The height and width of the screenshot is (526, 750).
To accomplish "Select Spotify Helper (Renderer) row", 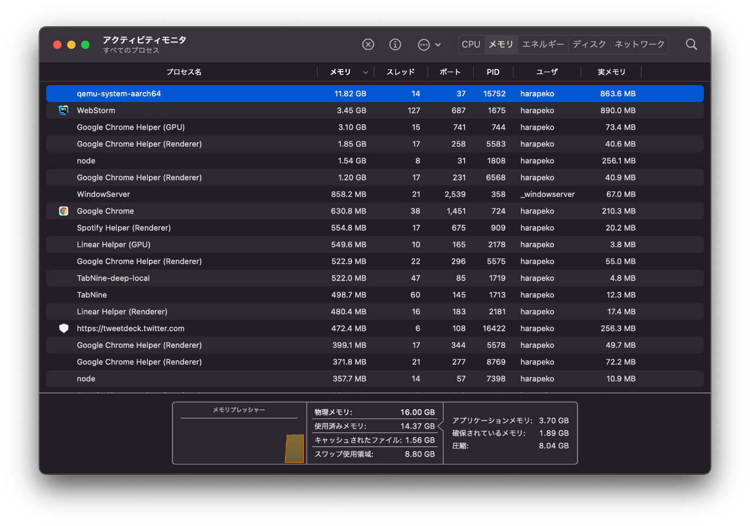I will coord(375,228).
